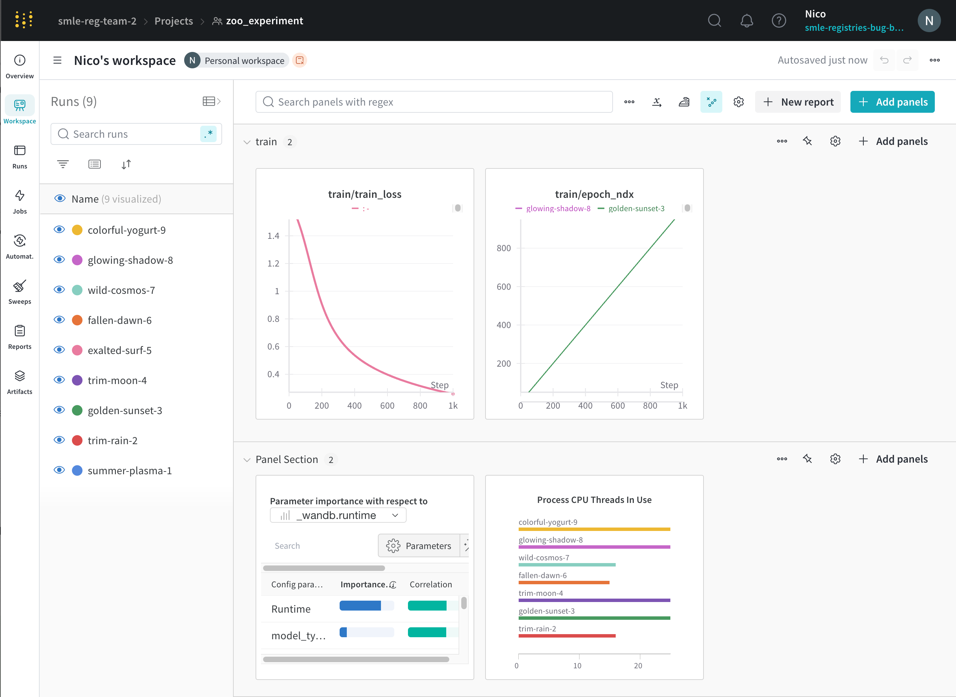Click the notifications bell icon
The image size is (956, 697).
pos(746,20)
